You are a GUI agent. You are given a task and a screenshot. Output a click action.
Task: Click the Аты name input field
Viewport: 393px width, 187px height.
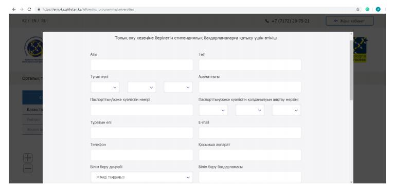(x=141, y=65)
